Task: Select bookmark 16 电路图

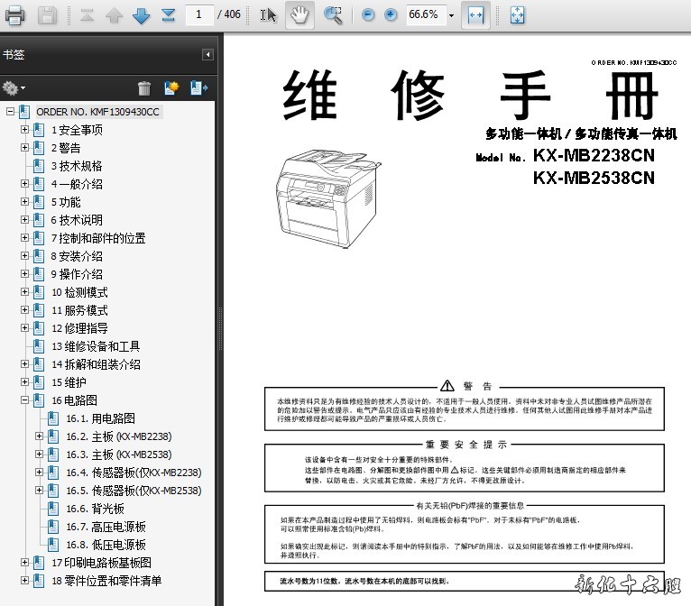Action: tap(75, 400)
